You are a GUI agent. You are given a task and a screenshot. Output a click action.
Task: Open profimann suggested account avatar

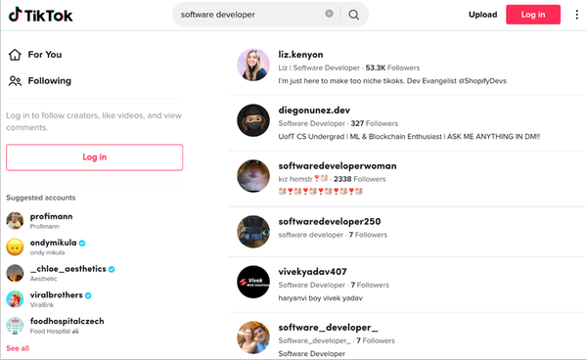15,221
